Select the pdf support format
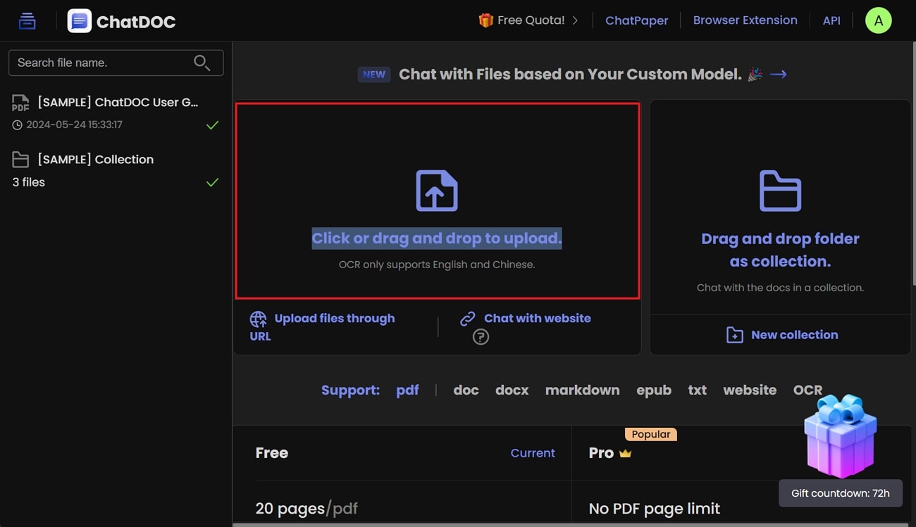 click(x=407, y=390)
